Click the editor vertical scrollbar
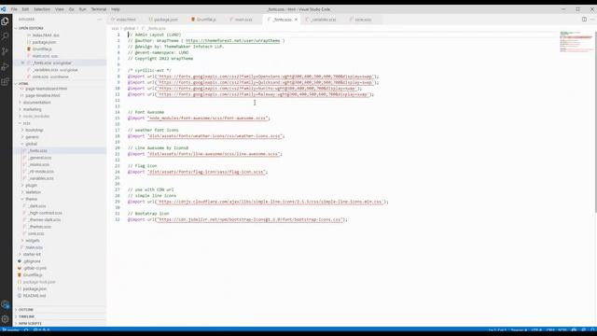The height and width of the screenshot is (336, 597). [595, 122]
